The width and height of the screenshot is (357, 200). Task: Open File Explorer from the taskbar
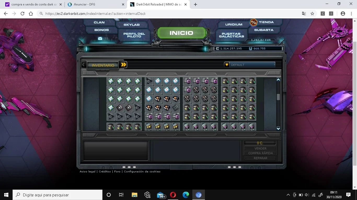(134, 195)
